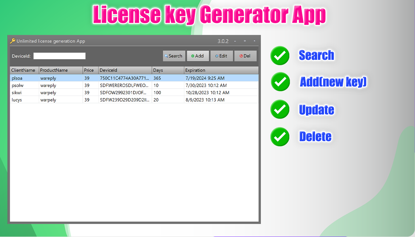Focus the DeviceId search text field
Viewport: 415px width, 237px height.
point(59,56)
